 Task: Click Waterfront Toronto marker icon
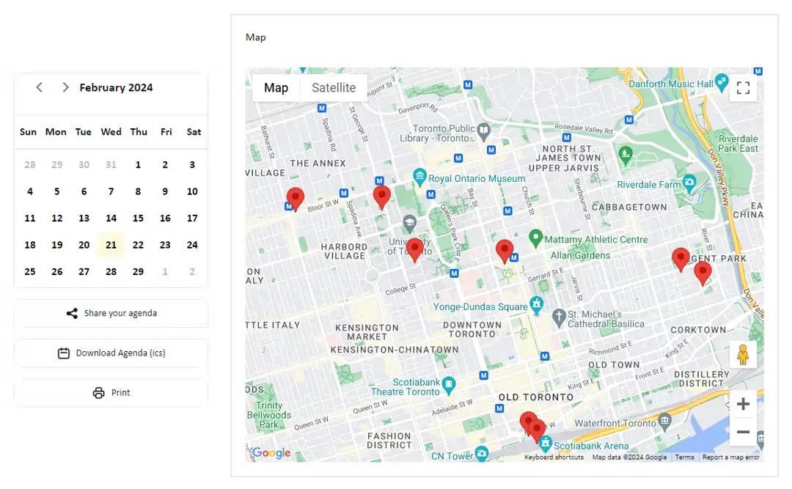tap(665, 422)
